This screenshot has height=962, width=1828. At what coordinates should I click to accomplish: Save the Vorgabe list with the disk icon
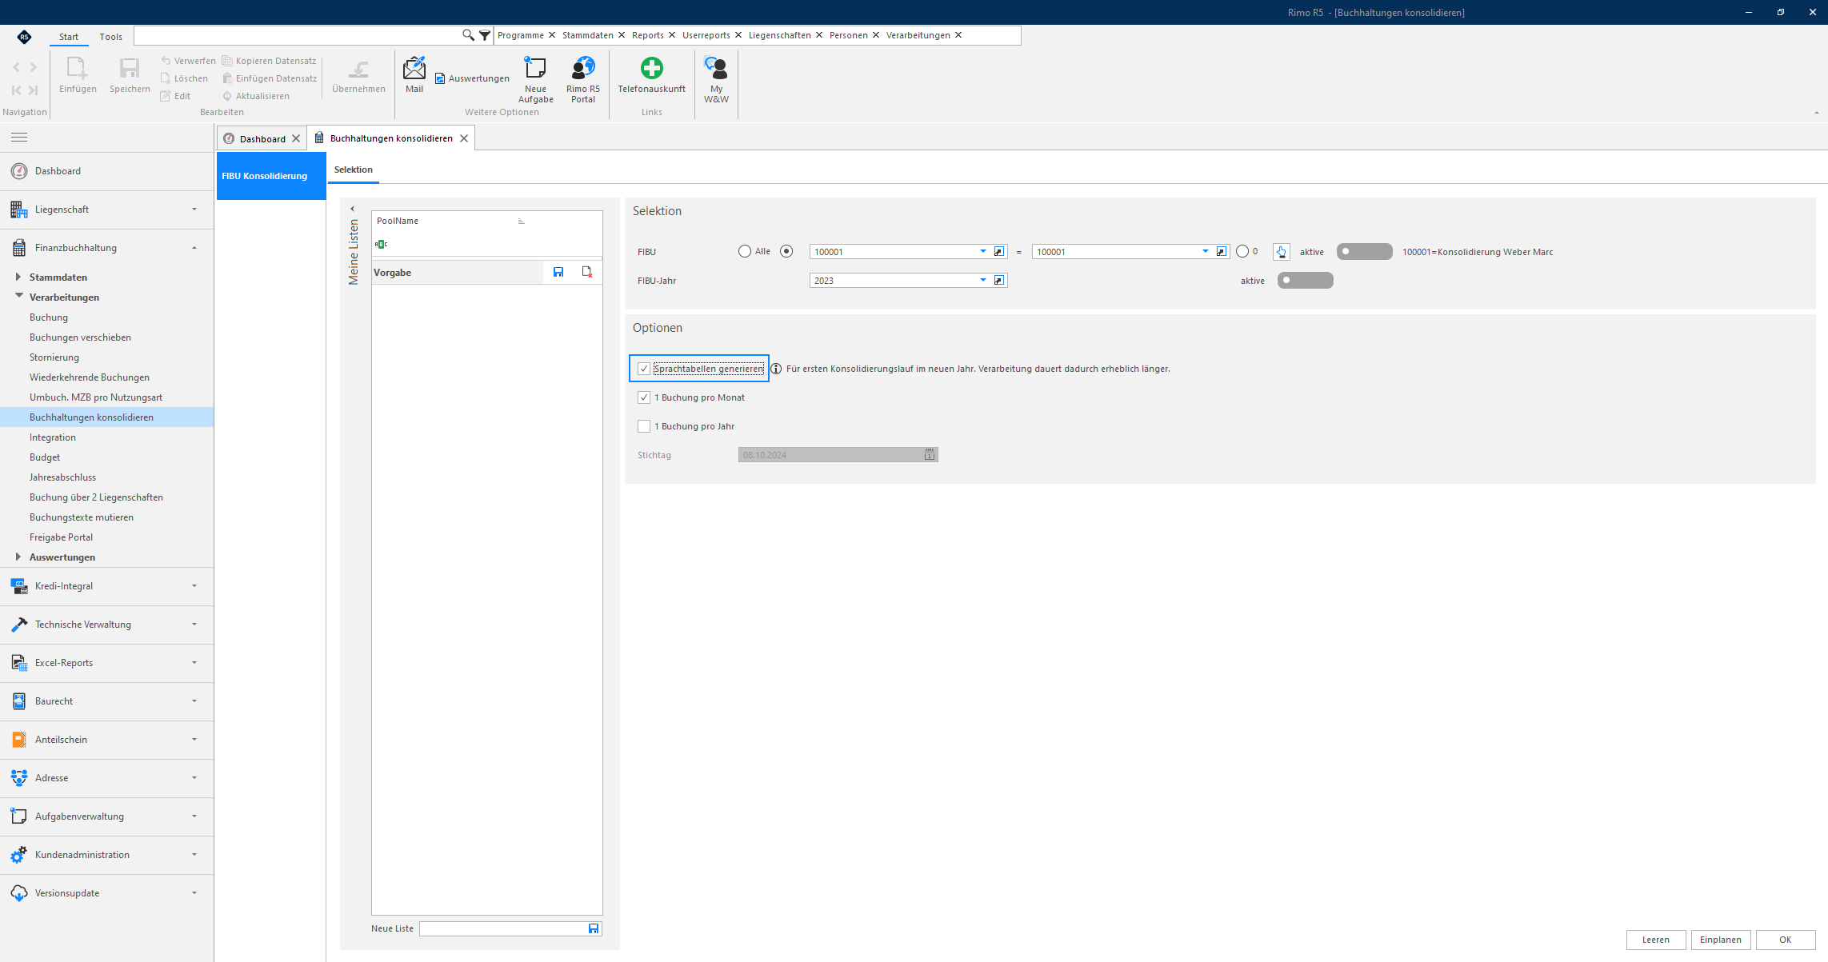558,273
